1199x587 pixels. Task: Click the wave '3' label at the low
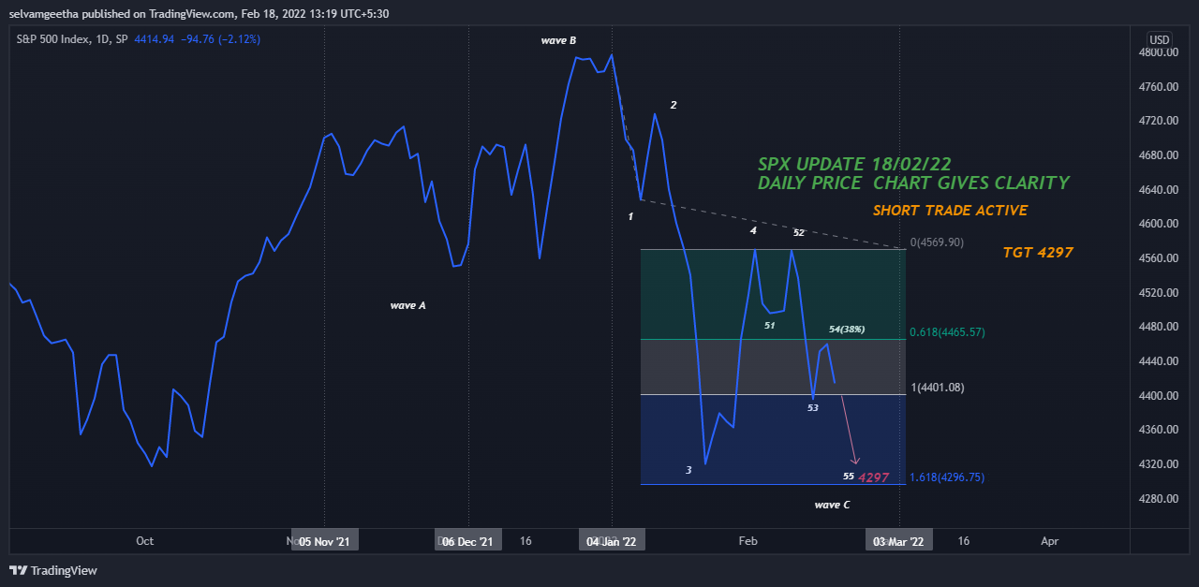tap(688, 470)
